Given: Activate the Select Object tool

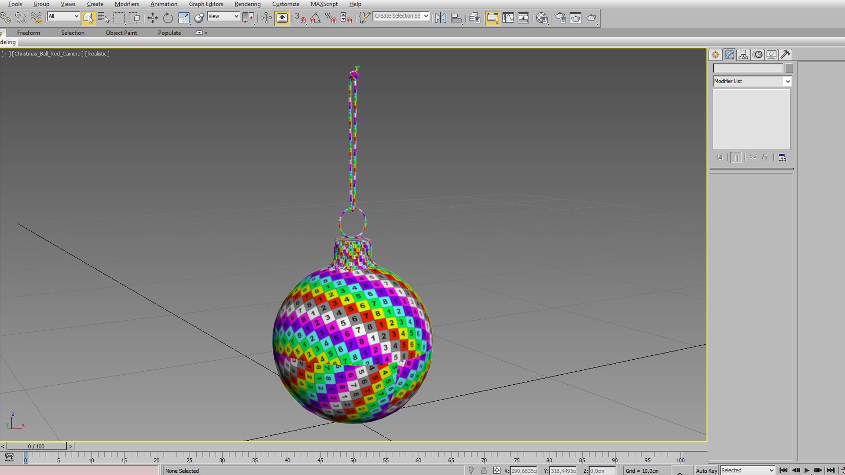Looking at the screenshot, I should [x=88, y=18].
